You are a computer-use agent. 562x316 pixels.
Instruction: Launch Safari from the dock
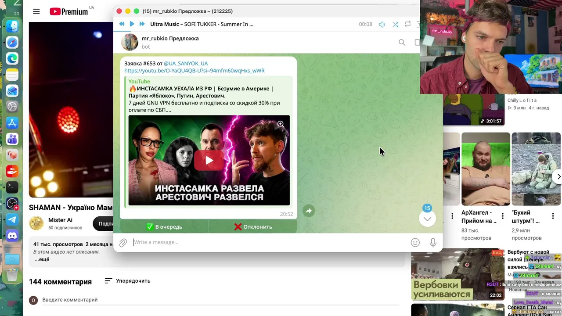tap(12, 42)
